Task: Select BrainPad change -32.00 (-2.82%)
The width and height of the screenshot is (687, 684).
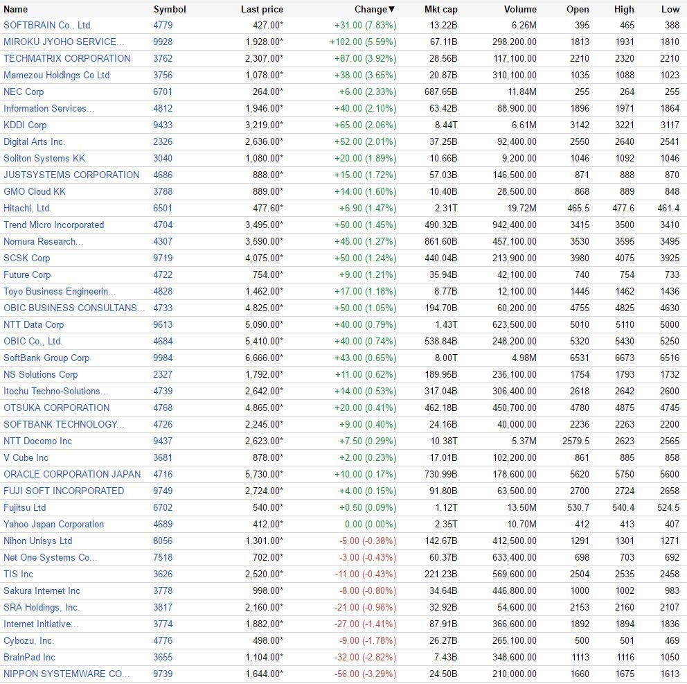Action: [366, 658]
